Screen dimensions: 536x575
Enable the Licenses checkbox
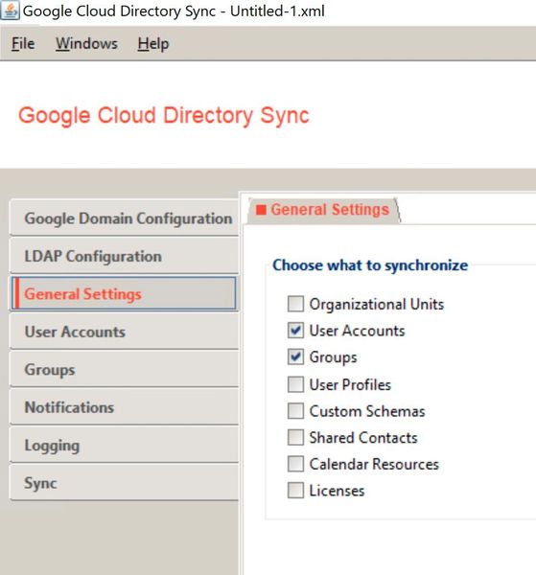[x=295, y=491]
